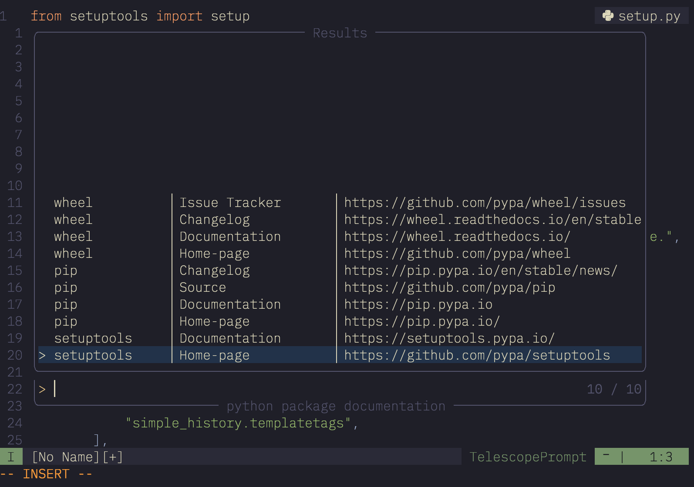Click the 10 / 10 results counter
The width and height of the screenshot is (694, 487).
click(x=614, y=389)
